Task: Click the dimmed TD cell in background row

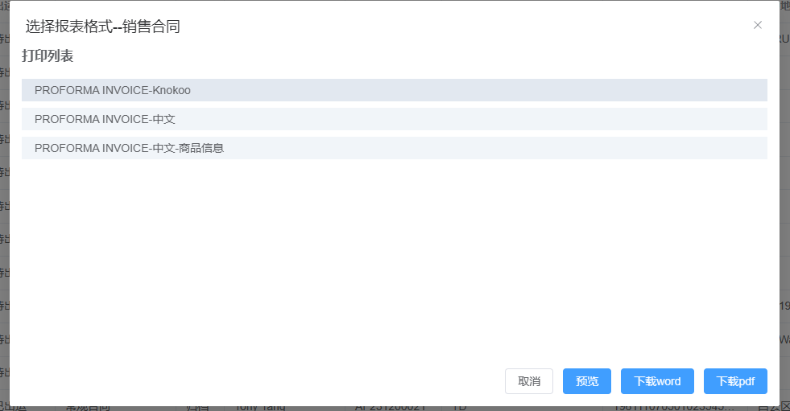Action: click(459, 408)
